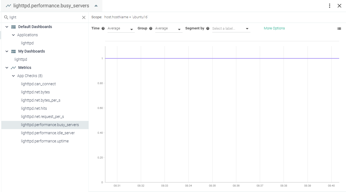Click the Group help question icon
The height and width of the screenshot is (192, 346).
151,28
